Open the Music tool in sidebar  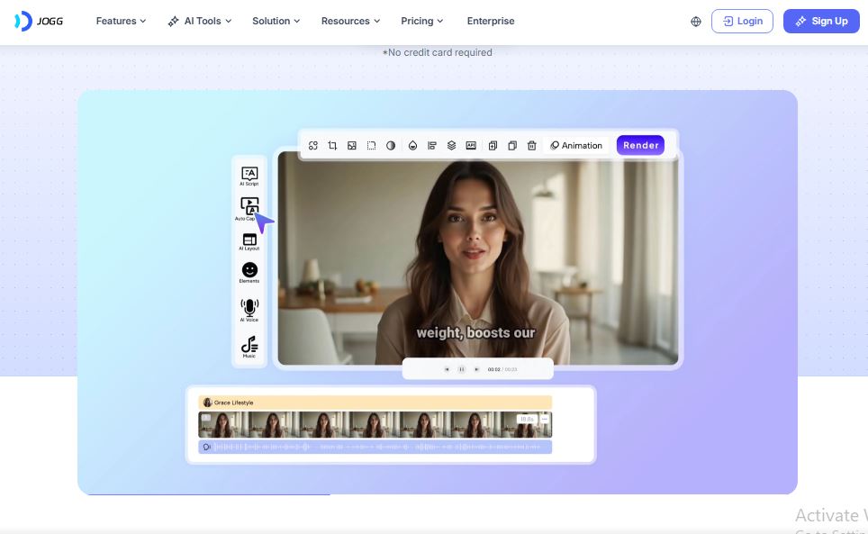pyautogui.click(x=249, y=346)
